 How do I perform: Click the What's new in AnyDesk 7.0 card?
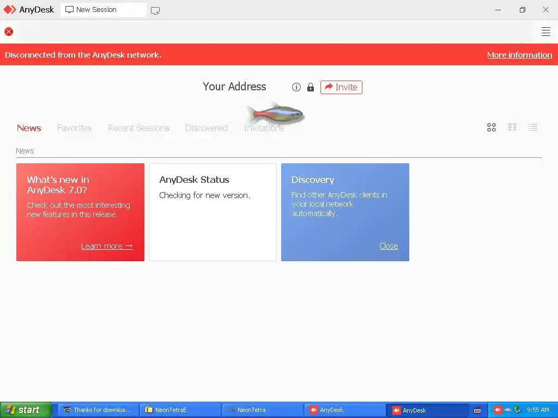pyautogui.click(x=81, y=212)
